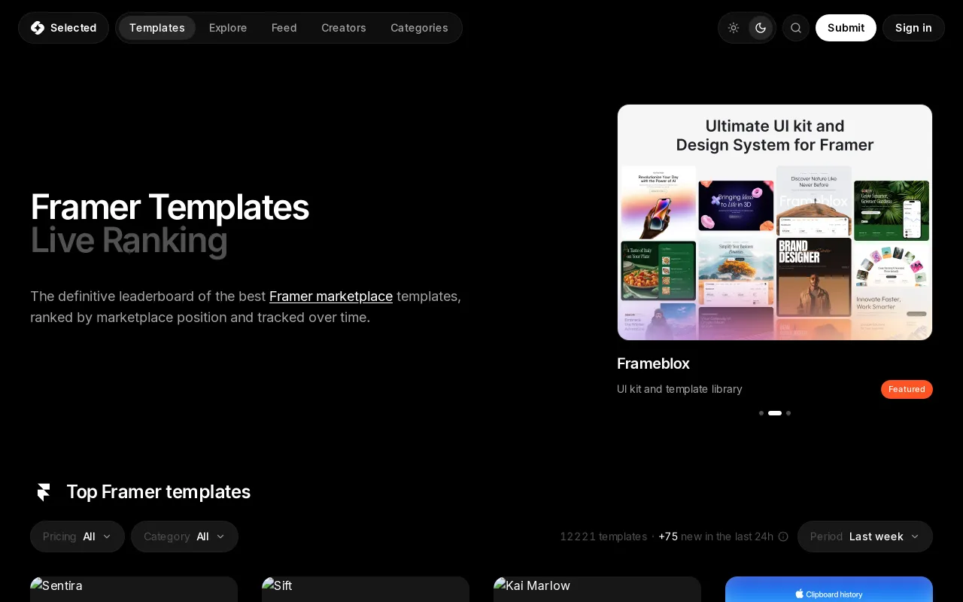963x602 pixels.
Task: Click the Sign in button
Action: pyautogui.click(x=913, y=28)
